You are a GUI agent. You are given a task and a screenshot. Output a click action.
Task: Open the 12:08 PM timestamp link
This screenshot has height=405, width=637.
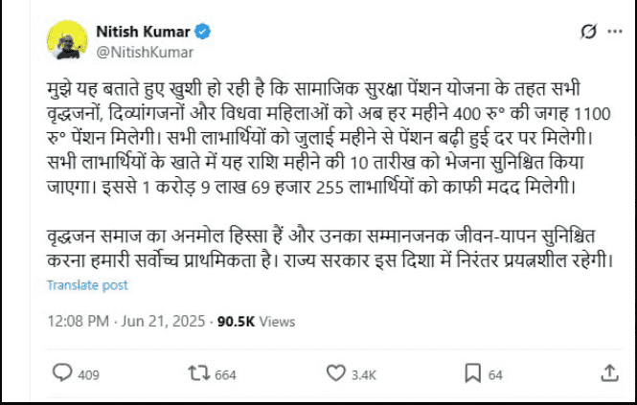tap(78, 322)
